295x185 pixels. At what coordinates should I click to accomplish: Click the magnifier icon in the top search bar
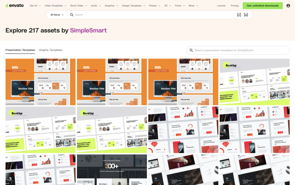point(72,15)
